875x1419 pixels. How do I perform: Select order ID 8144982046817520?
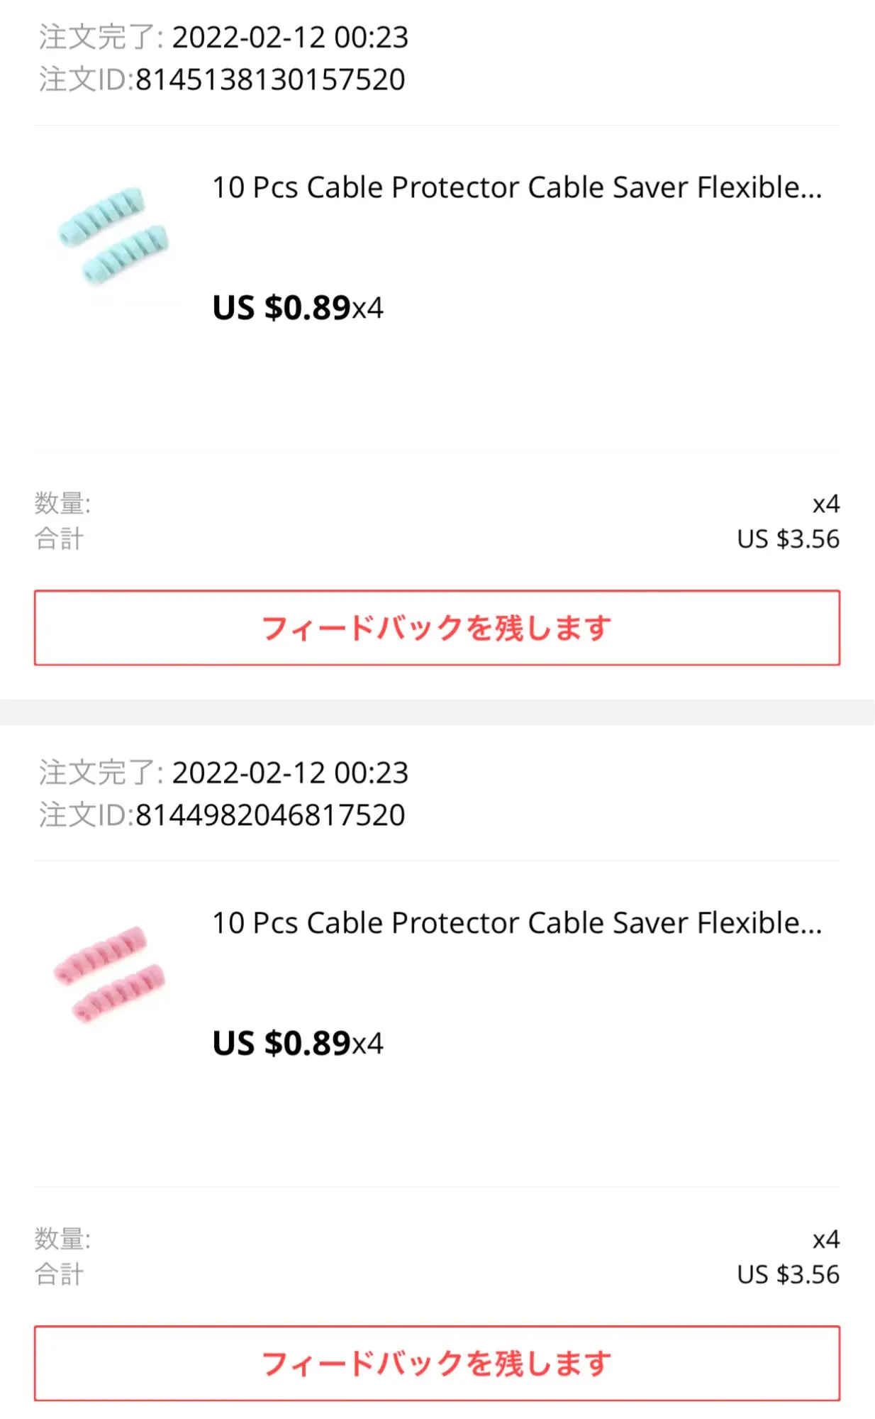[x=270, y=815]
